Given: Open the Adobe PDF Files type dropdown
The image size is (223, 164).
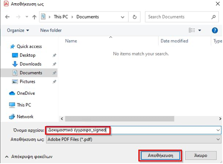Looking at the screenshot, I should click(133, 139).
